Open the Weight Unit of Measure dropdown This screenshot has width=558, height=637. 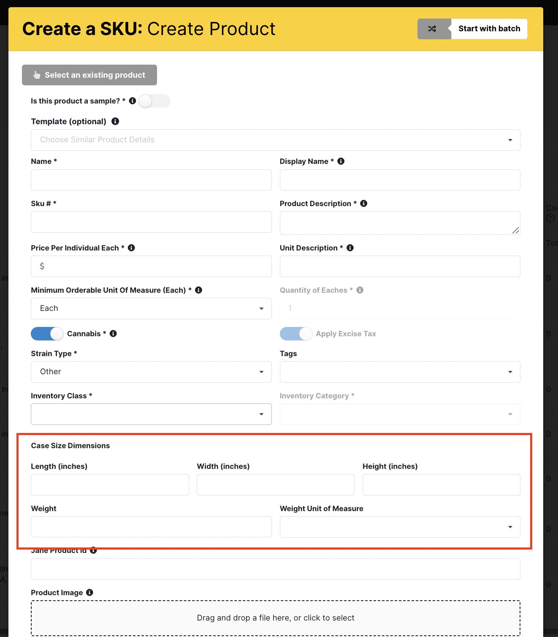click(x=400, y=527)
